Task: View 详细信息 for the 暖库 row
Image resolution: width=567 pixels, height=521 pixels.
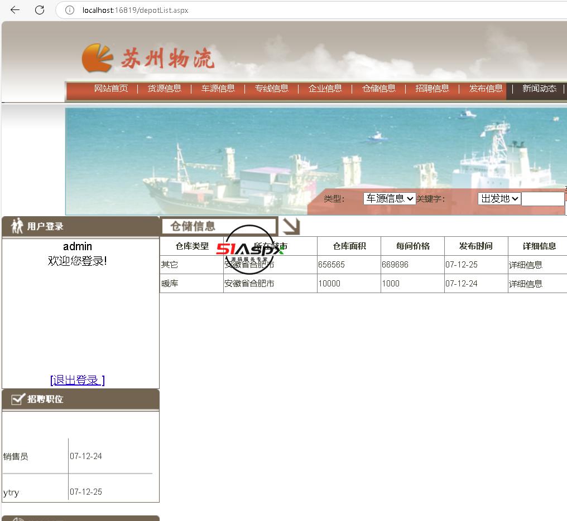Action: (525, 284)
